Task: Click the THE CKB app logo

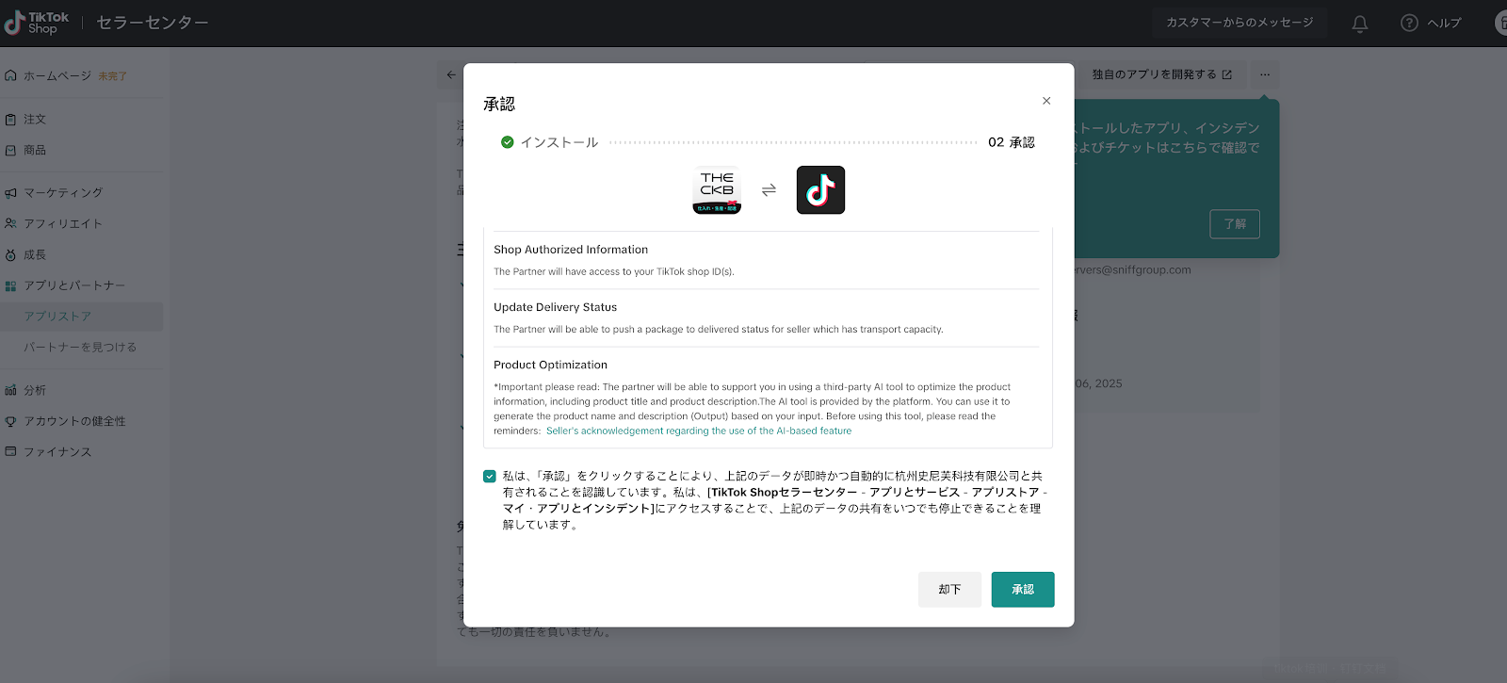Action: pyautogui.click(x=717, y=190)
